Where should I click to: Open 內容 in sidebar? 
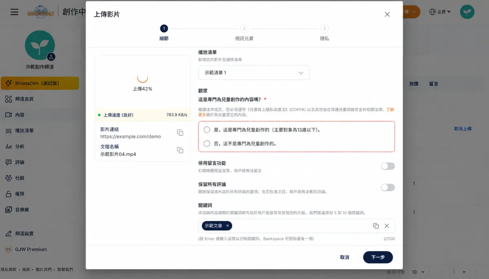coord(40,115)
